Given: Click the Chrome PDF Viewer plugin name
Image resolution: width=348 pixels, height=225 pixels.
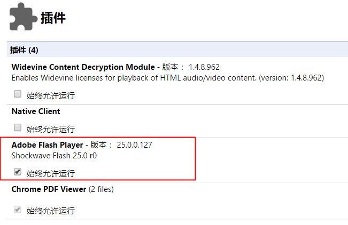Looking at the screenshot, I should pos(49,189).
